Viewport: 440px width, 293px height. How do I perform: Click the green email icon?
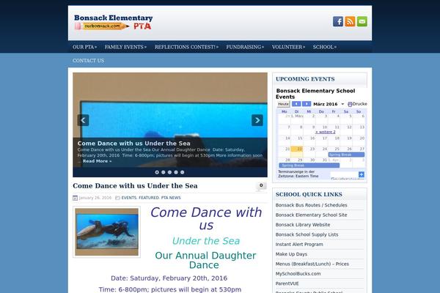(362, 21)
